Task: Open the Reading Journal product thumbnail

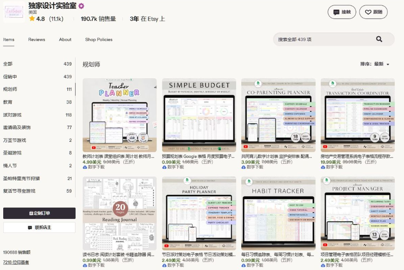Action: coord(120,213)
